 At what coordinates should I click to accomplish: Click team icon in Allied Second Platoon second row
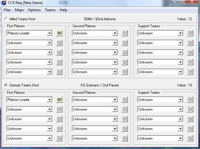[125, 43]
